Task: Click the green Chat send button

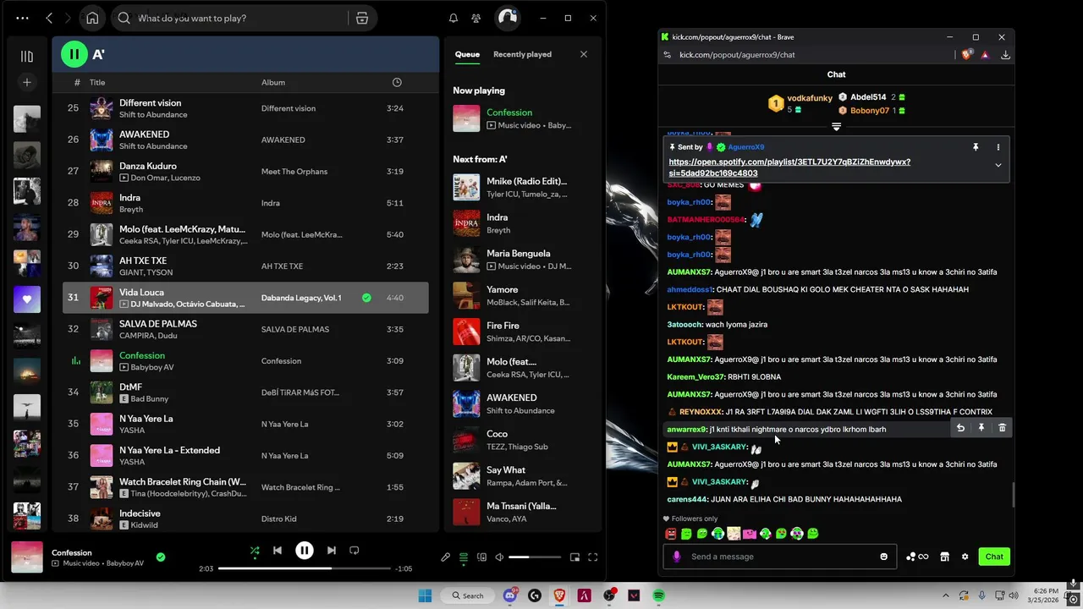Action: pyautogui.click(x=994, y=557)
